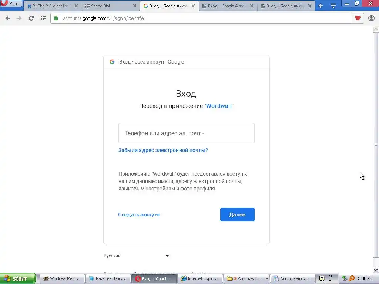
Task: Go forward with the forward arrow
Action: 19,18
